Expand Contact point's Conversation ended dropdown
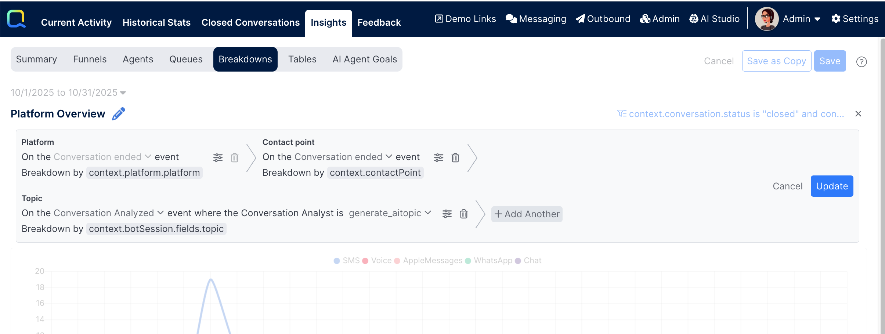 [343, 157]
